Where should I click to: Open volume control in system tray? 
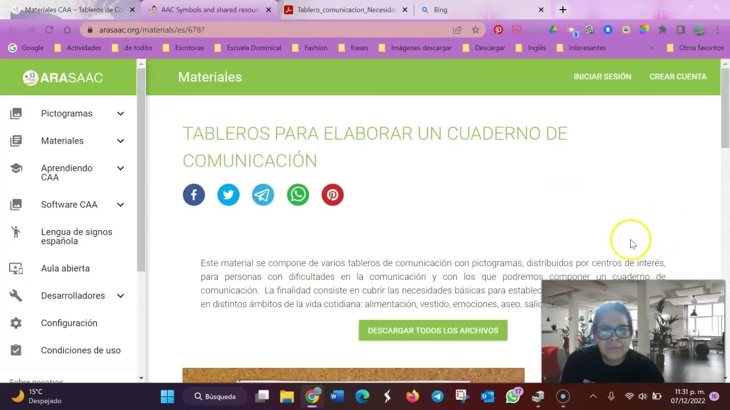coord(643,396)
